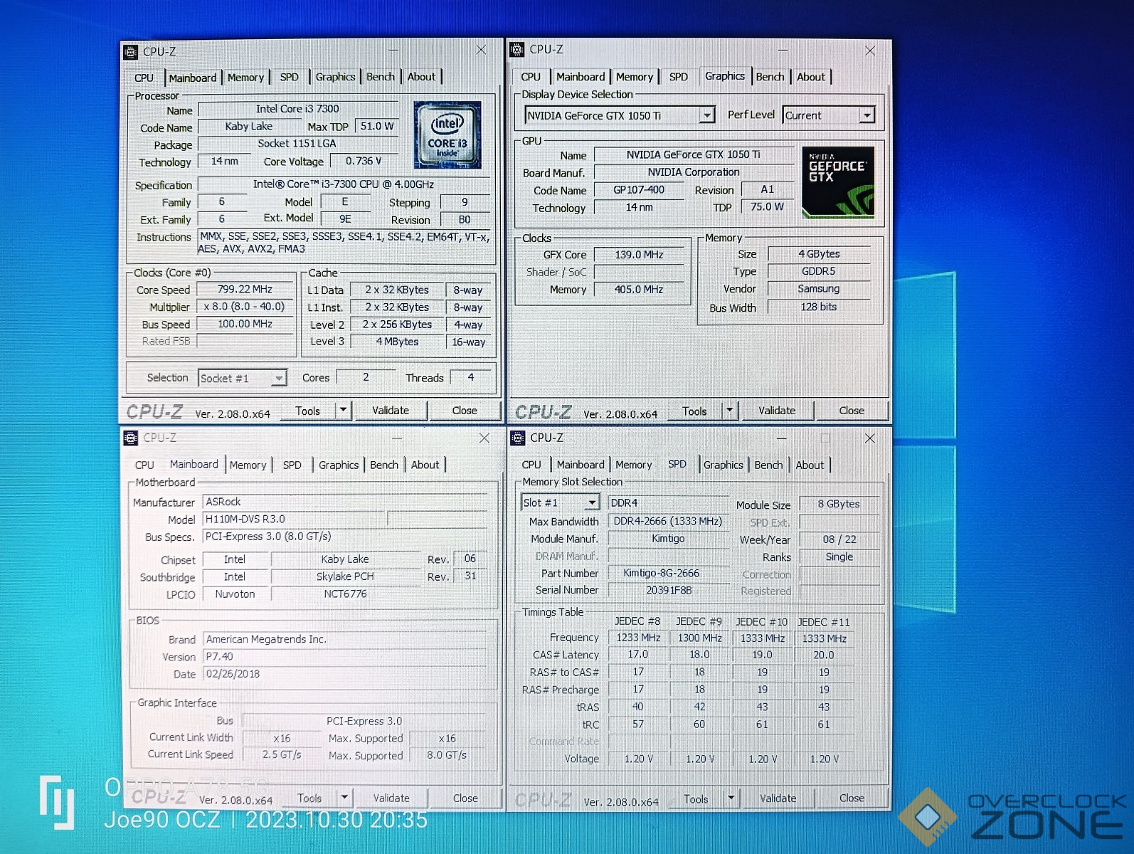Screen dimensions: 1134x854
Task: Switch to Mainboard tab in the CPU window
Action: [193, 78]
